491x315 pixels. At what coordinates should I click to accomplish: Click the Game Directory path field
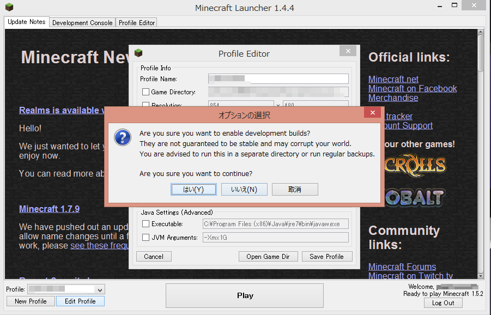(278, 92)
